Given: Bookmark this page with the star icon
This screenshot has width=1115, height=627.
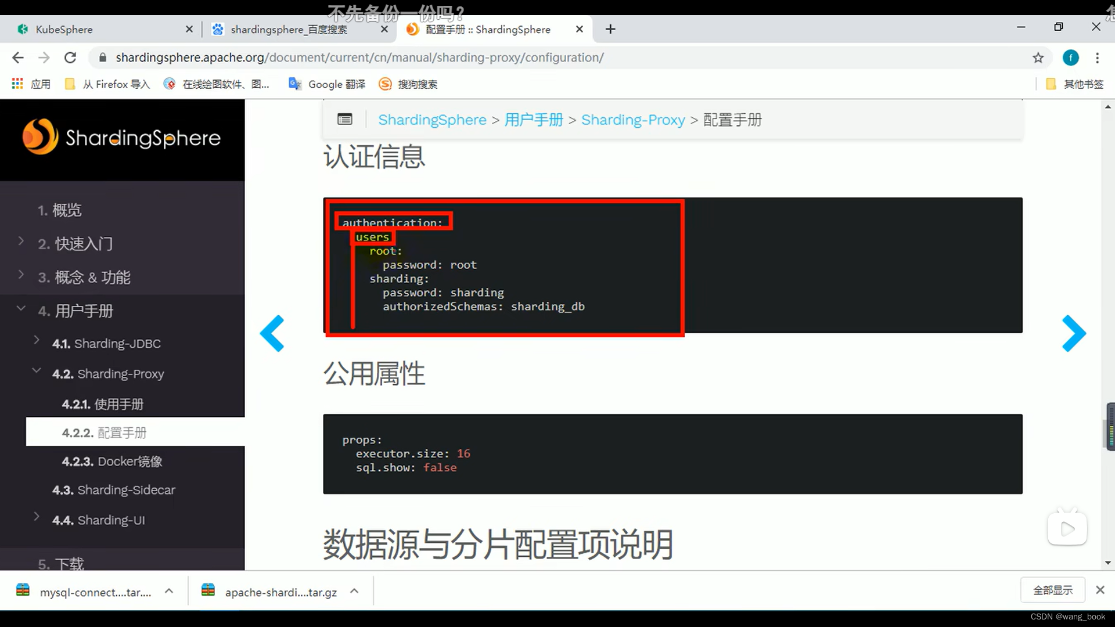Looking at the screenshot, I should pyautogui.click(x=1038, y=57).
